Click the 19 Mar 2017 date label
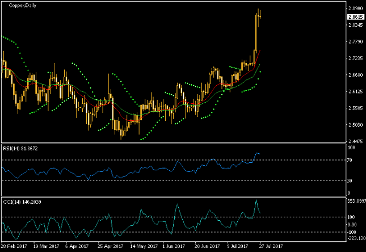366x252 pixels. (46, 246)
